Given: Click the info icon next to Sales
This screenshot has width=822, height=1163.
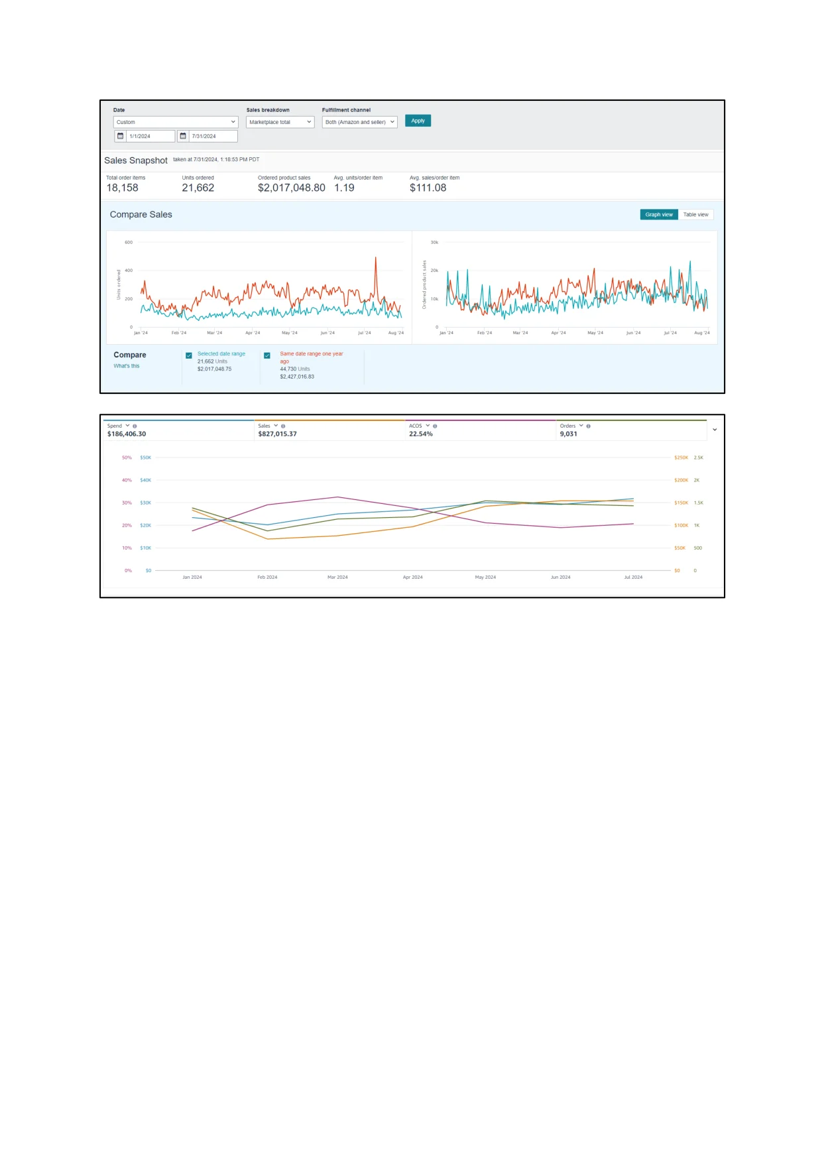Looking at the screenshot, I should [x=283, y=426].
